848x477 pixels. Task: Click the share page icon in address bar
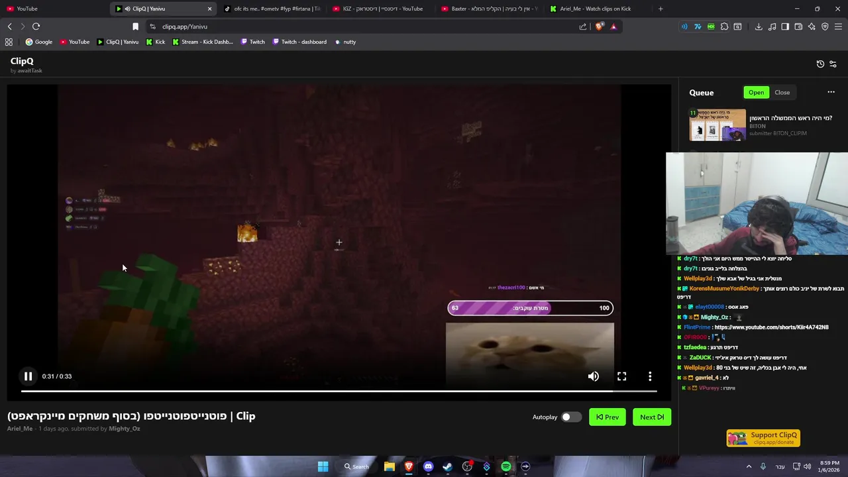(583, 26)
